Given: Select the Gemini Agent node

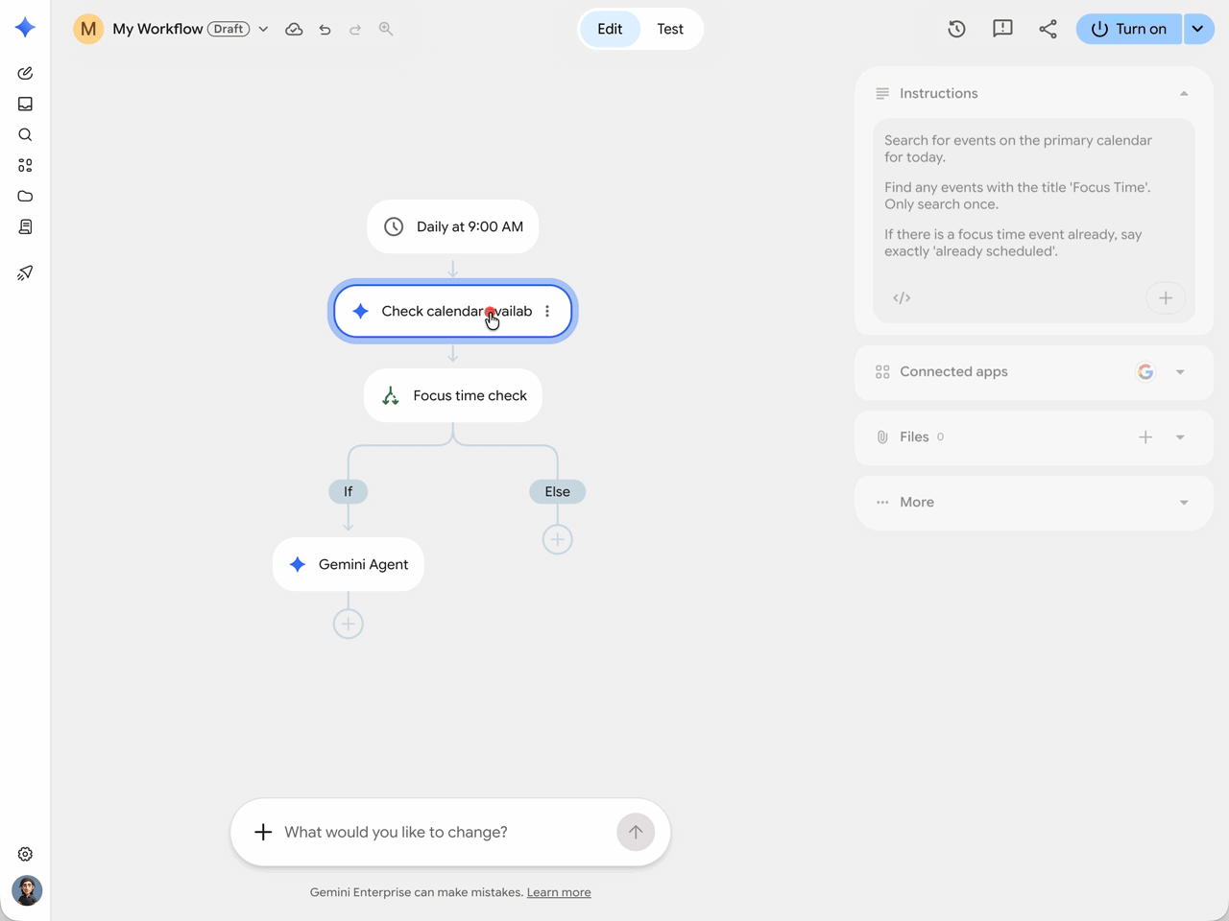Looking at the screenshot, I should tap(348, 564).
